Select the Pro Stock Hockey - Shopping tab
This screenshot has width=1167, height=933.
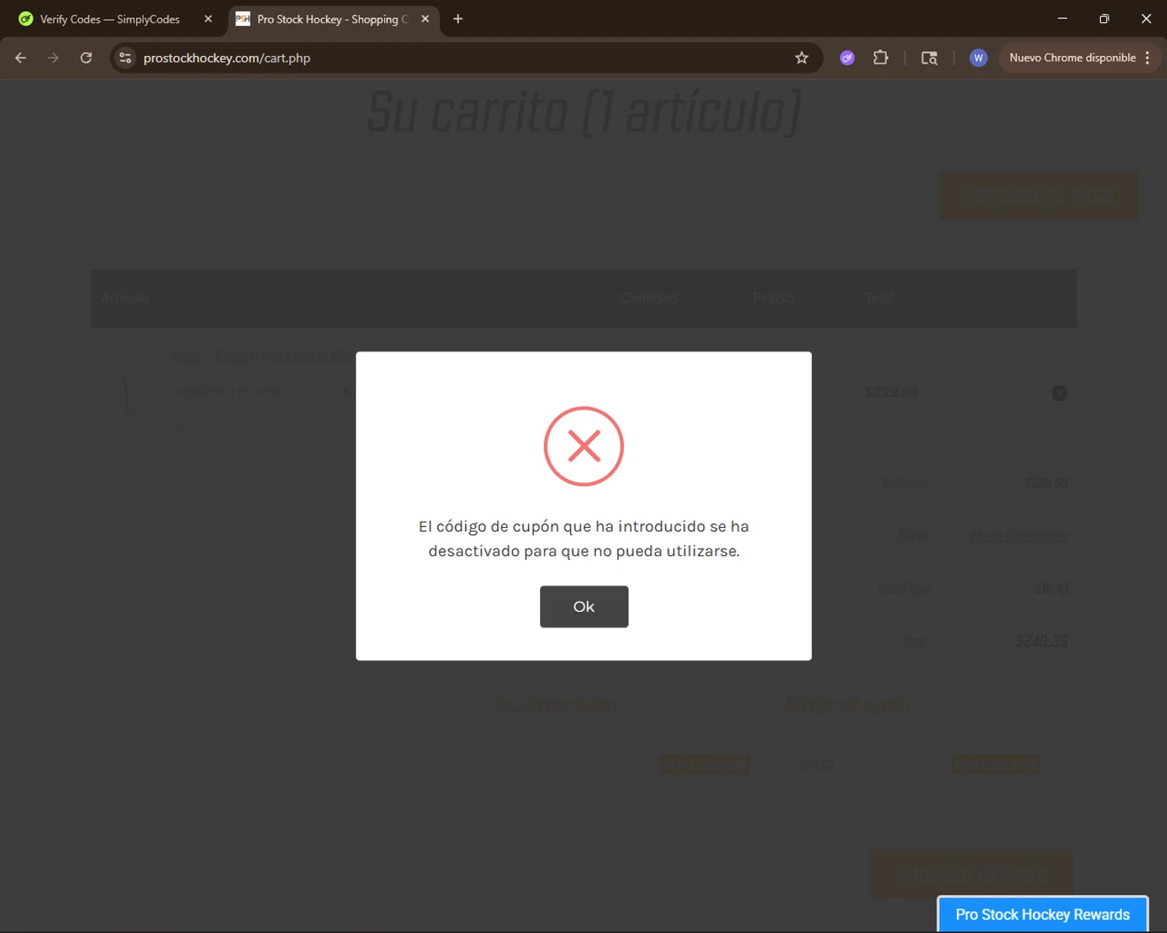coord(332,19)
